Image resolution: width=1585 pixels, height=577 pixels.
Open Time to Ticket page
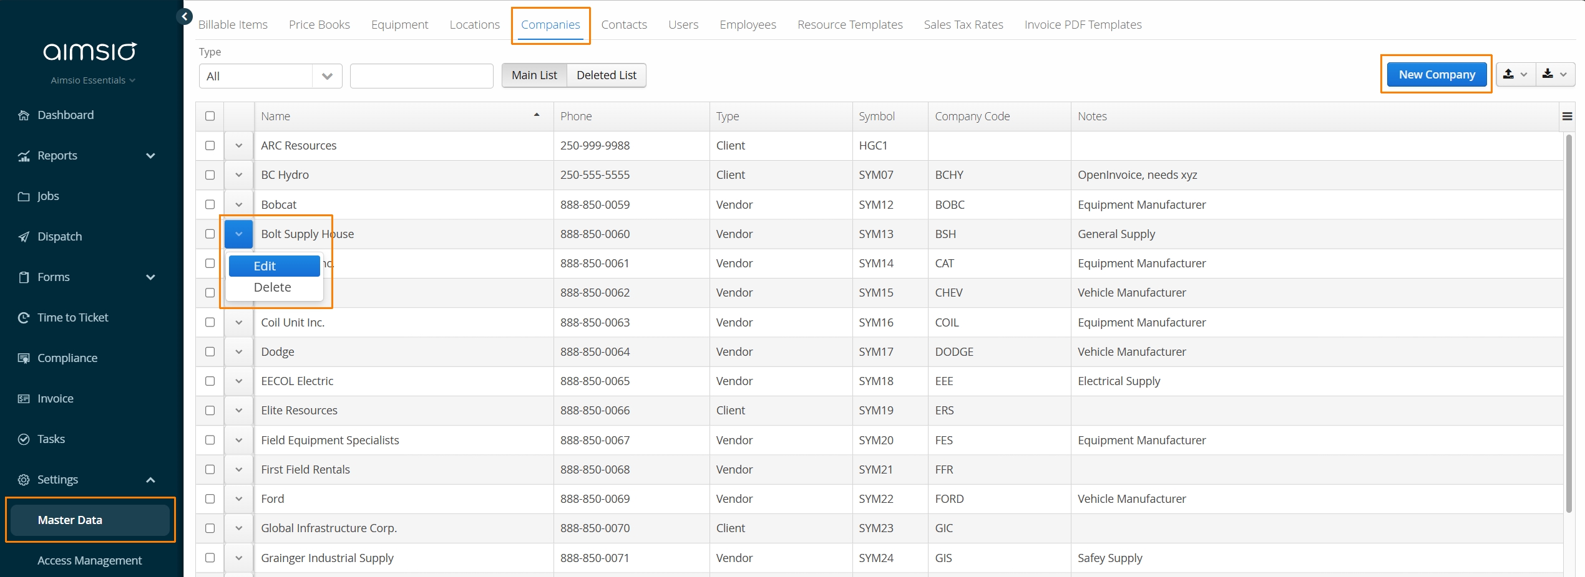pos(72,317)
